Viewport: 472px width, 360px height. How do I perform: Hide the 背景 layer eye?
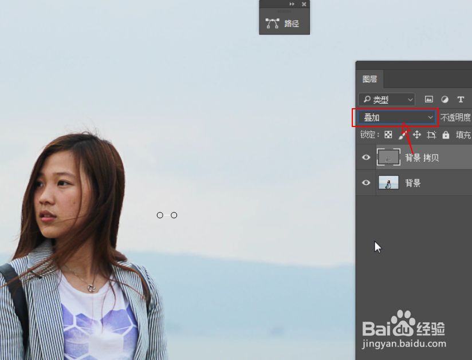coord(366,183)
